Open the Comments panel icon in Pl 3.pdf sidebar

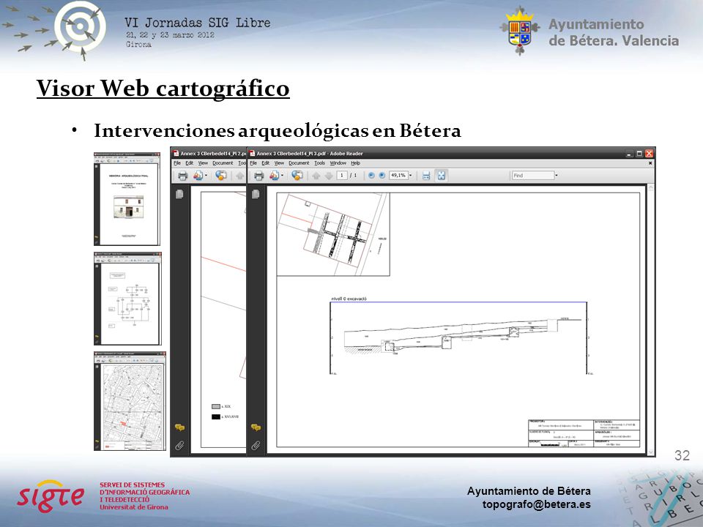(x=256, y=427)
